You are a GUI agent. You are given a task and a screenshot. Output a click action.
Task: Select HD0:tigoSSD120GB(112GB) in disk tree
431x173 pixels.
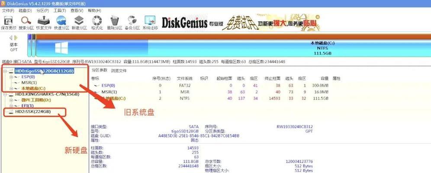[x=44, y=71]
